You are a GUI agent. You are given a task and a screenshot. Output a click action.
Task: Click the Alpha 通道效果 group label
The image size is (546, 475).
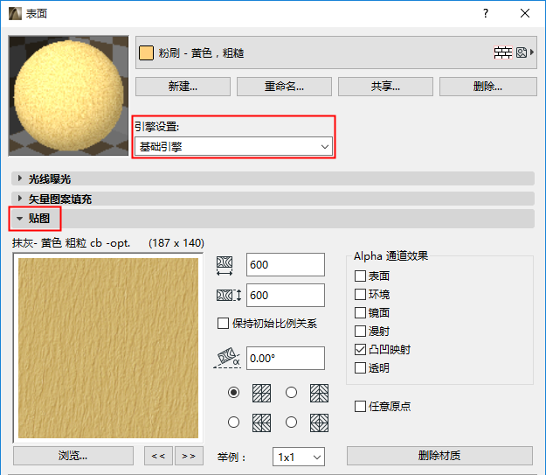pyautogui.click(x=390, y=256)
